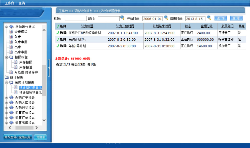250x148 pixels.
Task: Click the document icon beside 仓库调拨
Action: click(11, 32)
